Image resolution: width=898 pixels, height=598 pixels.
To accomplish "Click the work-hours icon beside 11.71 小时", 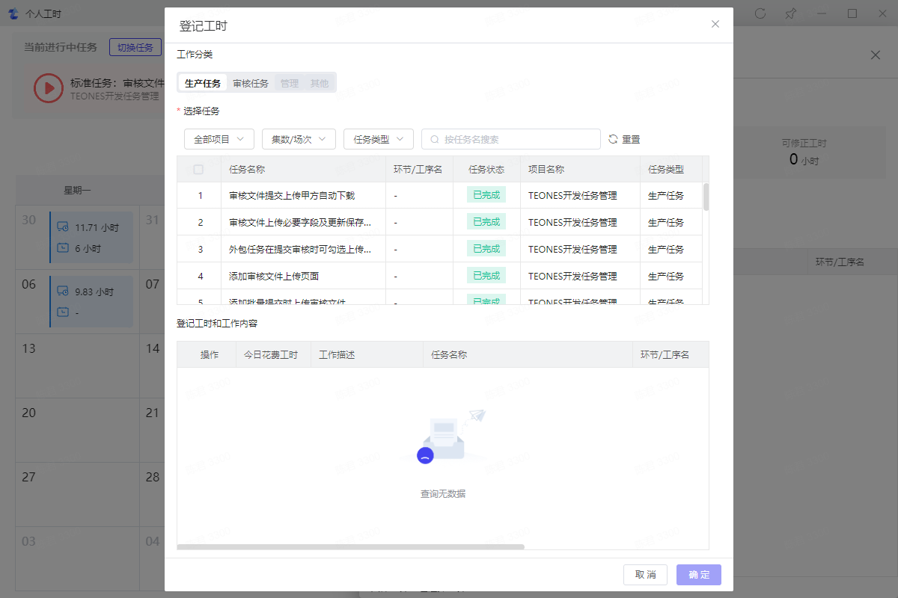I will [63, 227].
